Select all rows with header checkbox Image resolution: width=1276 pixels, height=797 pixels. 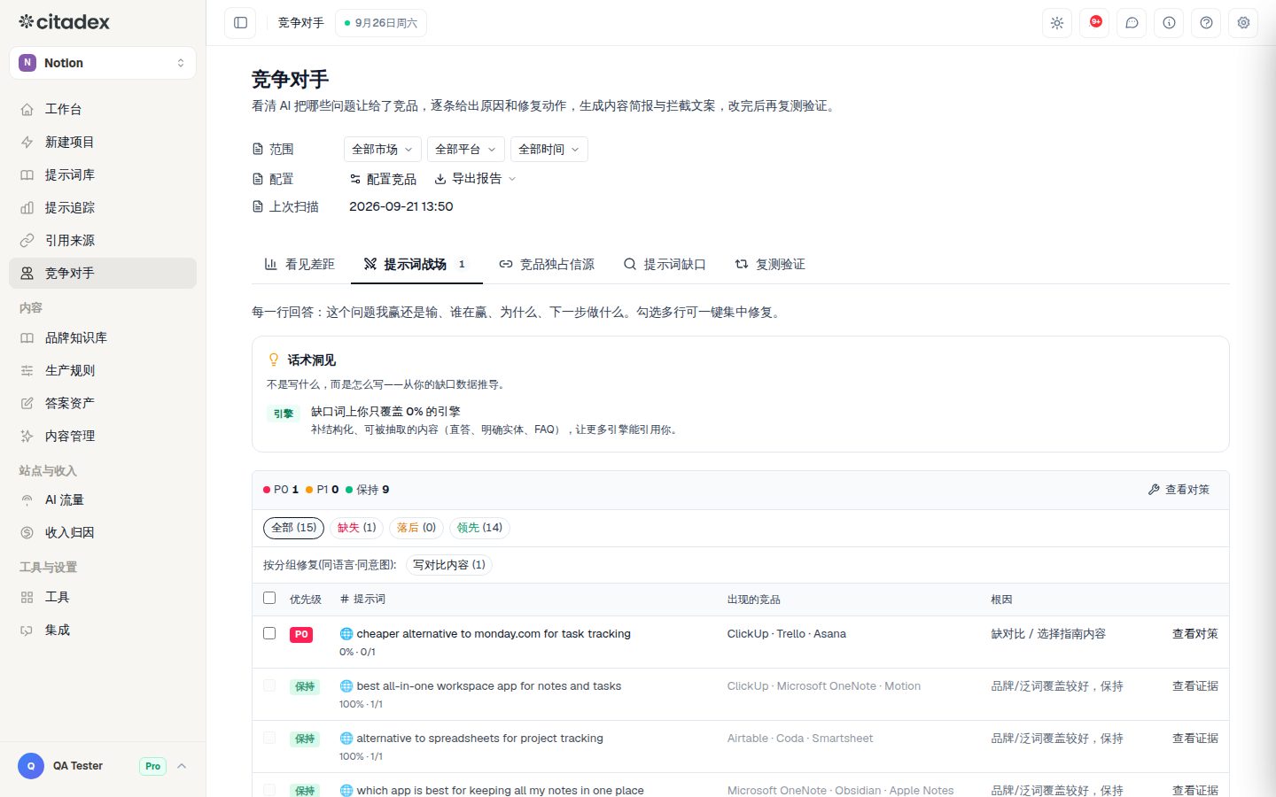click(x=269, y=598)
